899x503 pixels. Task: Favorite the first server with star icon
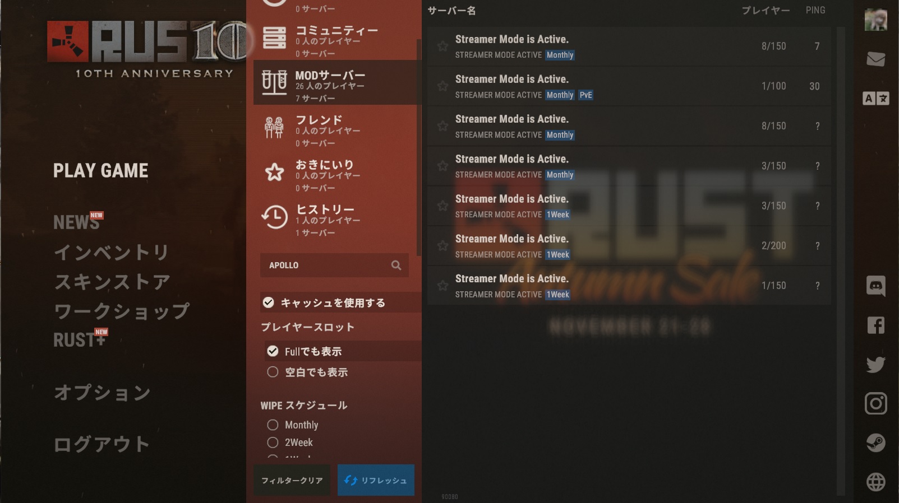pyautogui.click(x=442, y=46)
